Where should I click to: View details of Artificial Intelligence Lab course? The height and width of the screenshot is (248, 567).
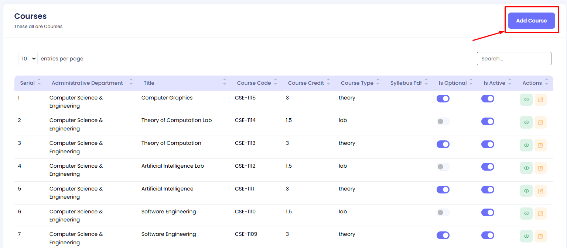(x=526, y=168)
